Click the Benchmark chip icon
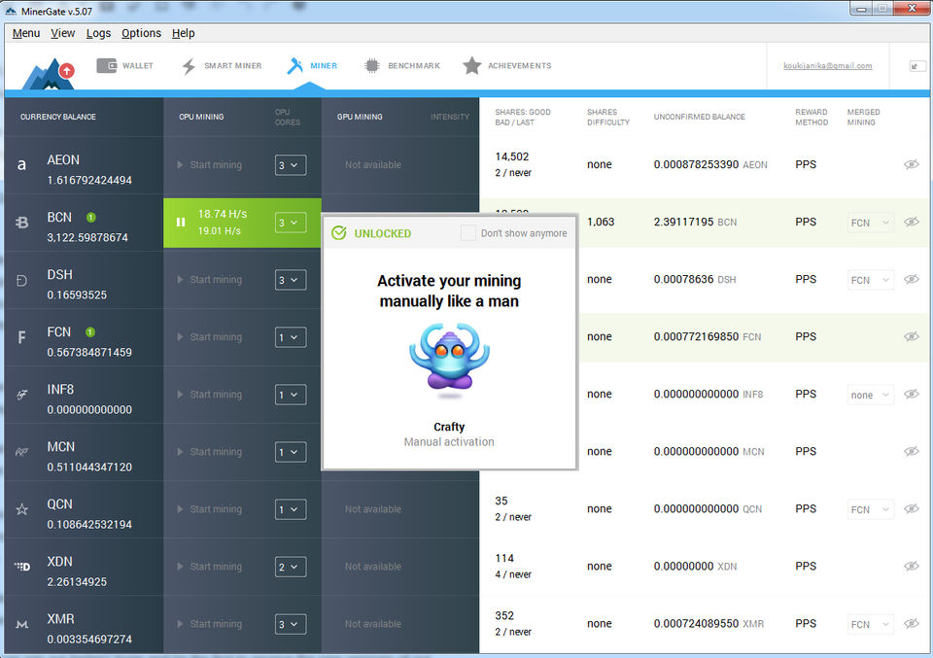This screenshot has width=933, height=658. tap(372, 65)
